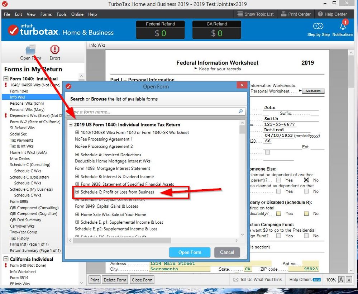Check Yes for spouse claimed as dependent
Image resolution: width=358 pixels, height=294 pixels.
click(278, 191)
